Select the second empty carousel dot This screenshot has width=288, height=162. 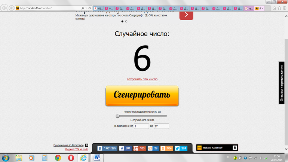click(x=126, y=21)
